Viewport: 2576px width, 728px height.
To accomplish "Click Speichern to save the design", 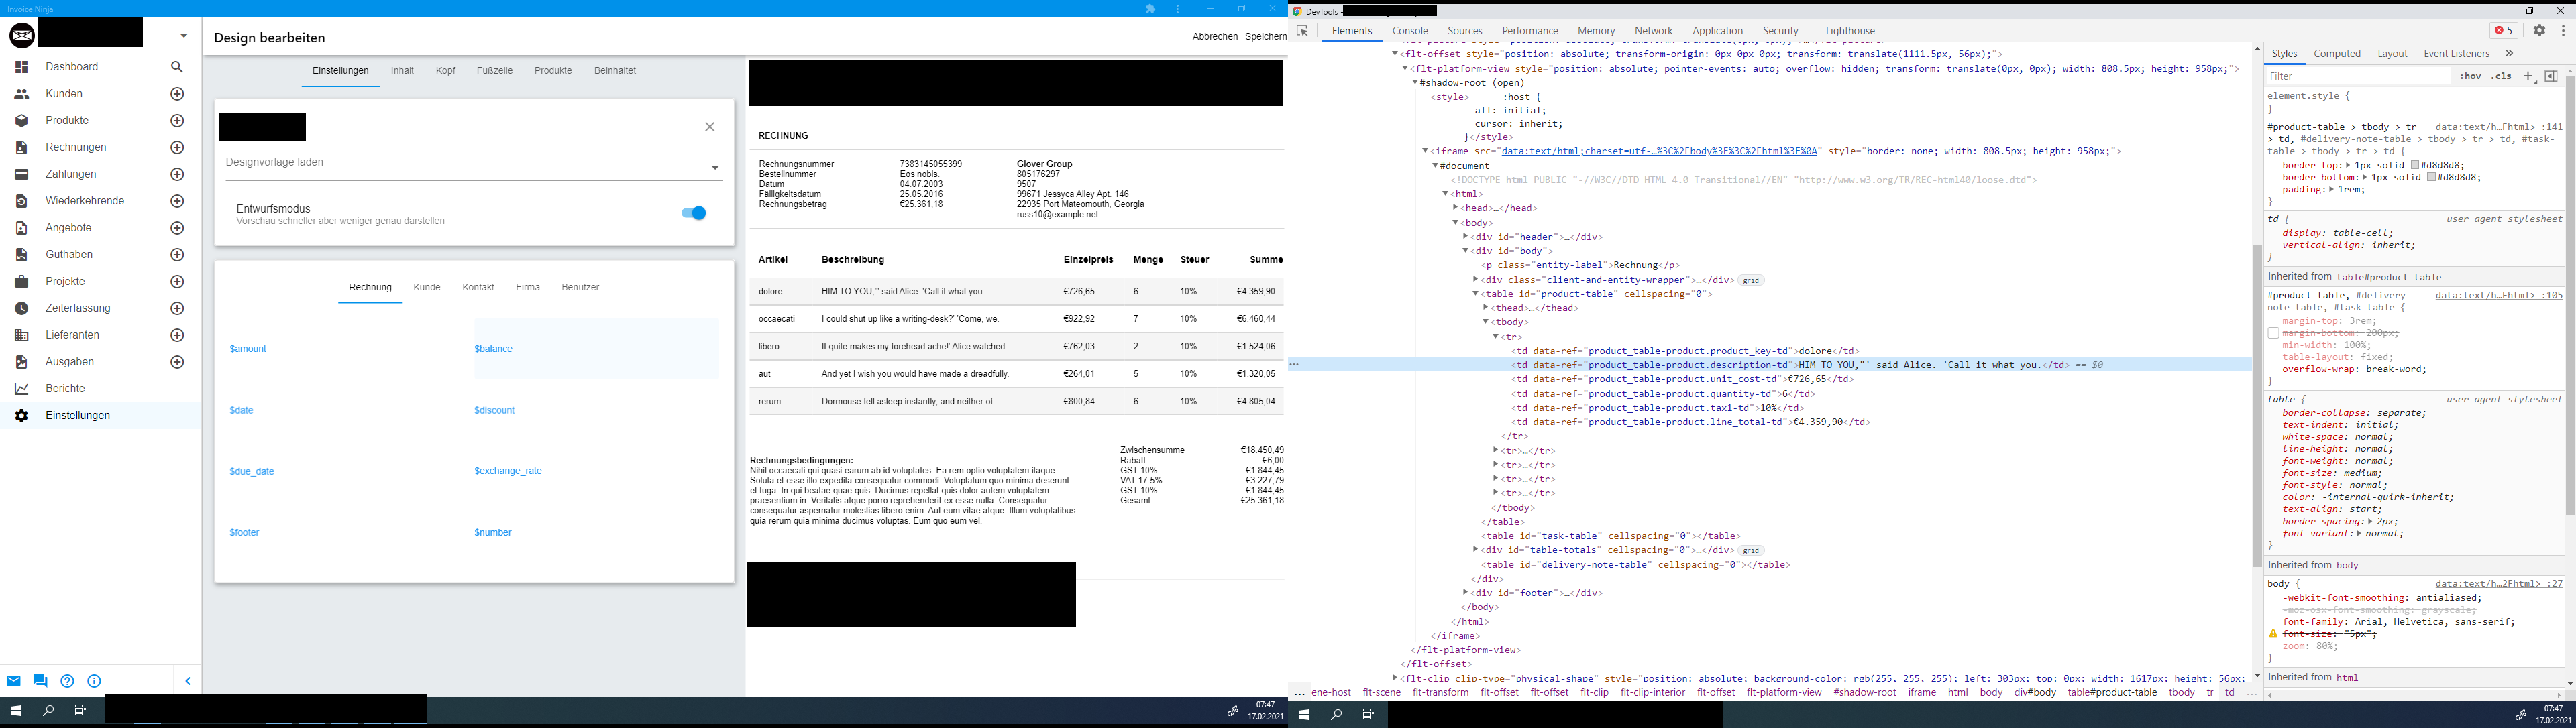I will pyautogui.click(x=1265, y=35).
